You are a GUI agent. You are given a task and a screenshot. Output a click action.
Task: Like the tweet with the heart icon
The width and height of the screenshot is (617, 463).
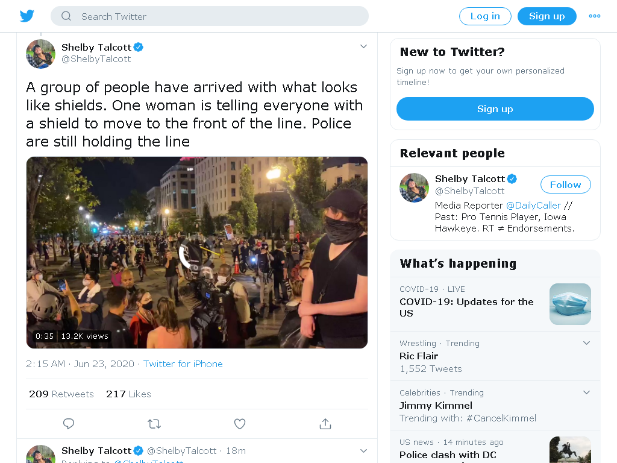click(240, 424)
